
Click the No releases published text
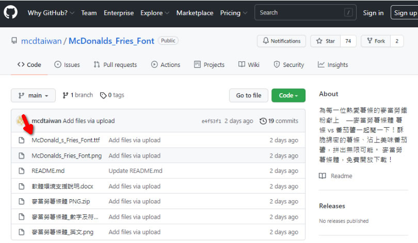click(x=344, y=221)
